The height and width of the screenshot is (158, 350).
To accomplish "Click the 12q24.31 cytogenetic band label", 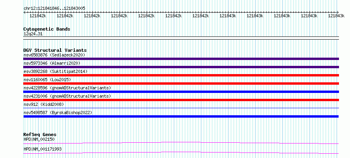I will click(33, 34).
